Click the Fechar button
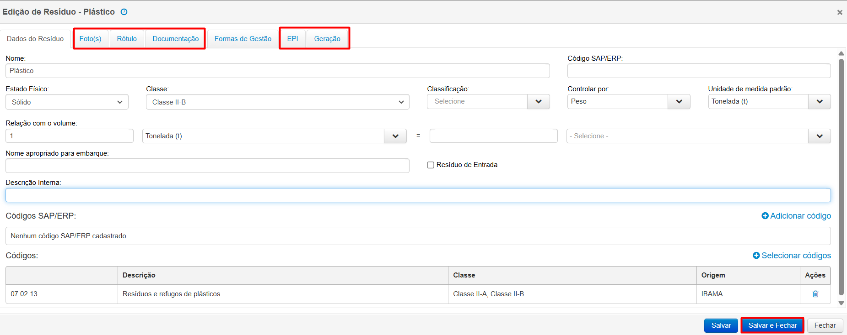The width and height of the screenshot is (847, 335). click(x=825, y=325)
